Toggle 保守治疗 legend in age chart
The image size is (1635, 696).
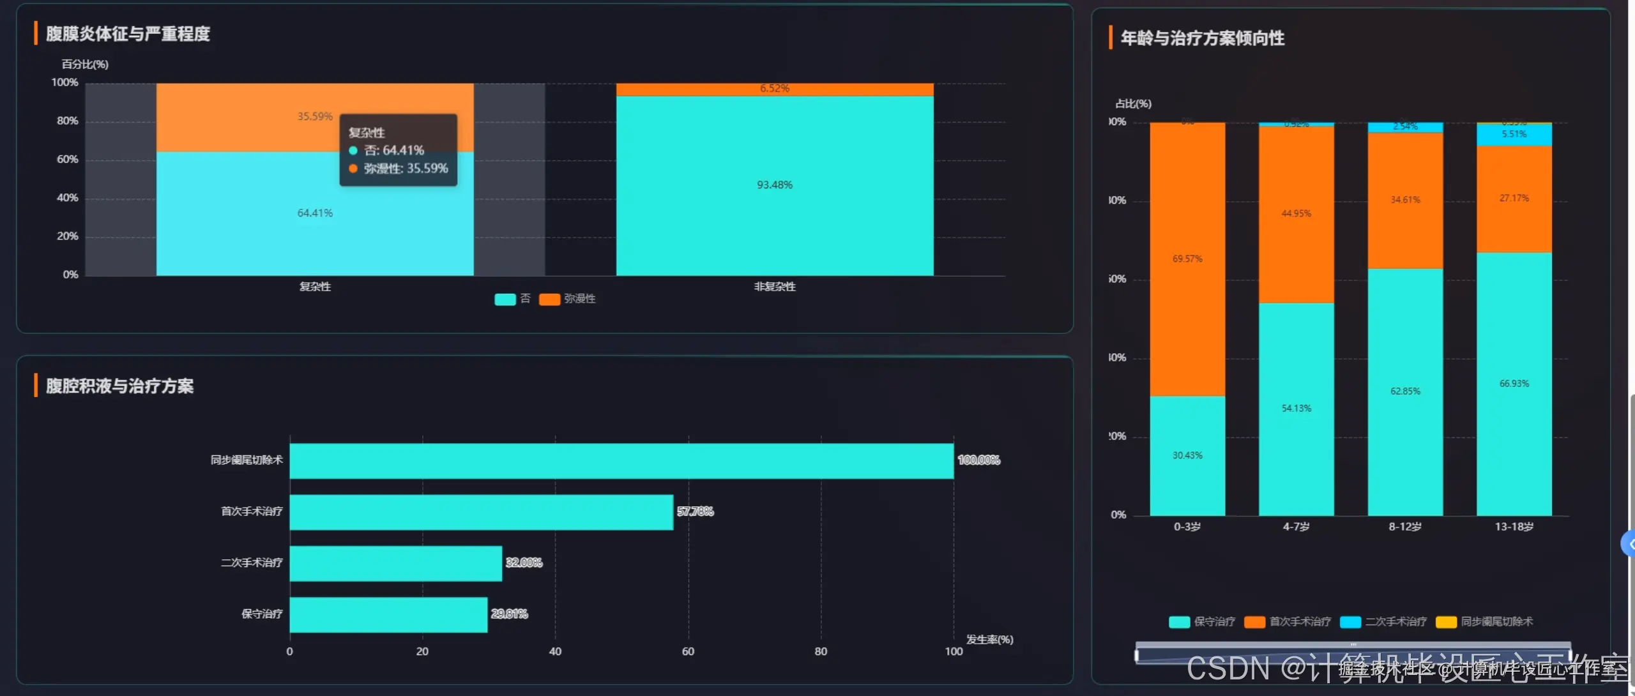click(x=1180, y=621)
